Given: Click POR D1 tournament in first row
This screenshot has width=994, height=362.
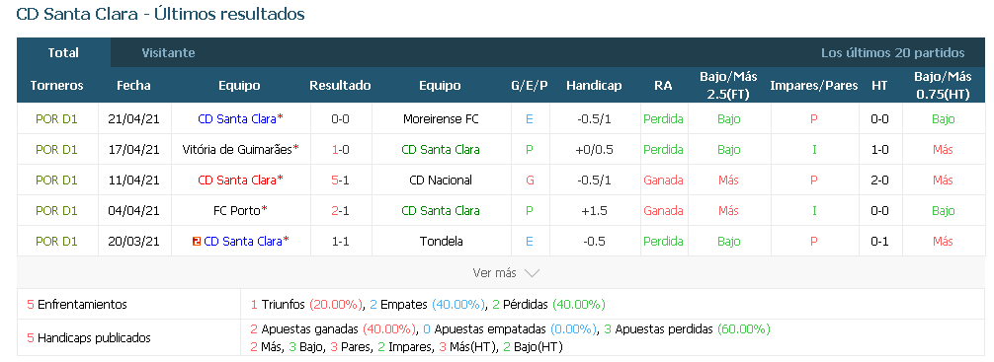Looking at the screenshot, I should point(56,119).
